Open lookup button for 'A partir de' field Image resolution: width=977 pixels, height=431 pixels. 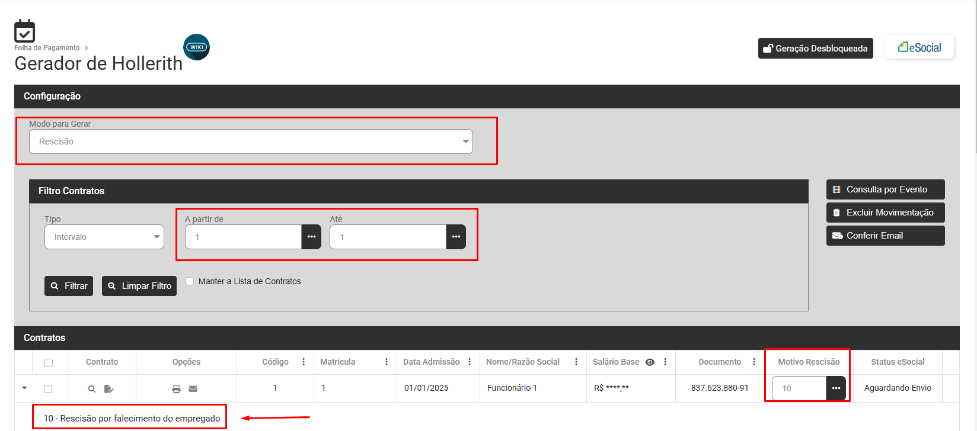pos(311,237)
